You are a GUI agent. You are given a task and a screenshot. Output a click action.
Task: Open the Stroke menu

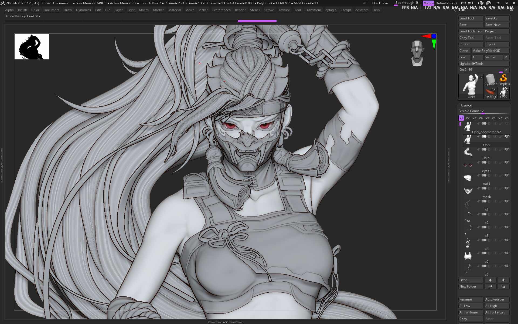(269, 10)
